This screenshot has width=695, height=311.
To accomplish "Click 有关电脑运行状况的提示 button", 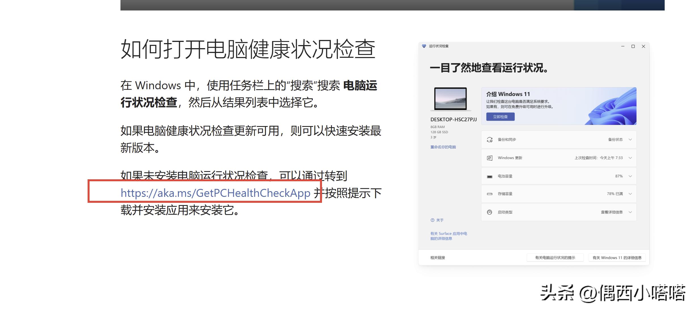I will coord(555,257).
